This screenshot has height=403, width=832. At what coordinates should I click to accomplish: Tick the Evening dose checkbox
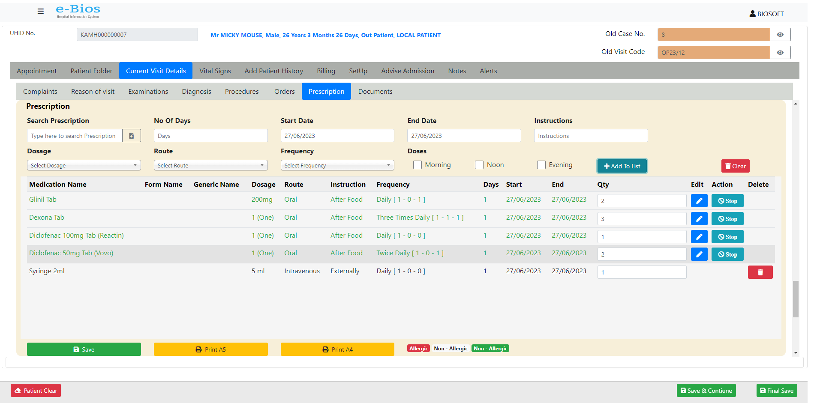tap(541, 165)
